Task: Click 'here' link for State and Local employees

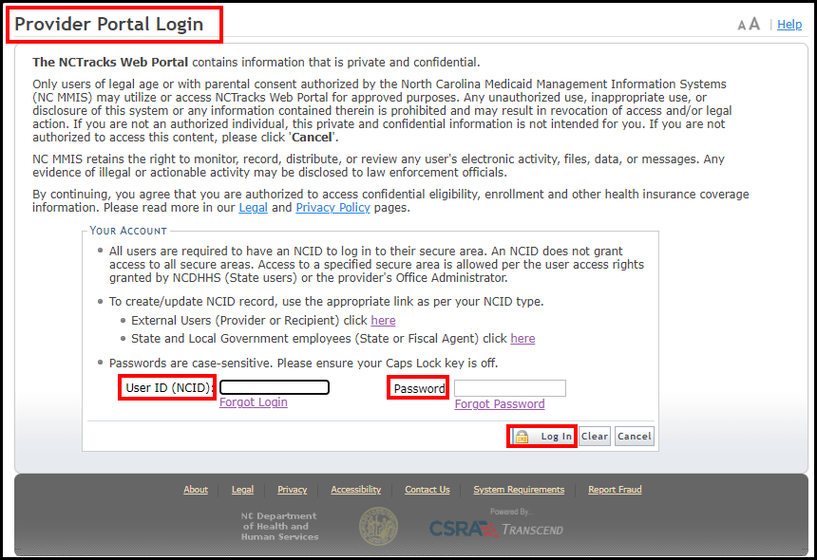Action: [x=522, y=338]
